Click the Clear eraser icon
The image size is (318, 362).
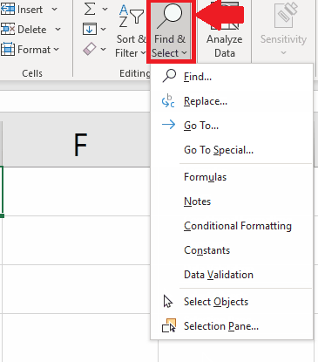(90, 49)
